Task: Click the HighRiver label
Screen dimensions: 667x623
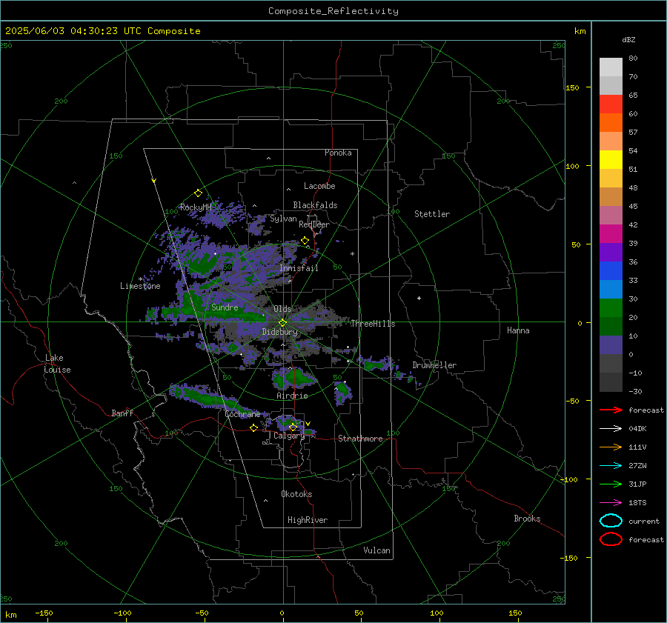Action: (x=308, y=520)
